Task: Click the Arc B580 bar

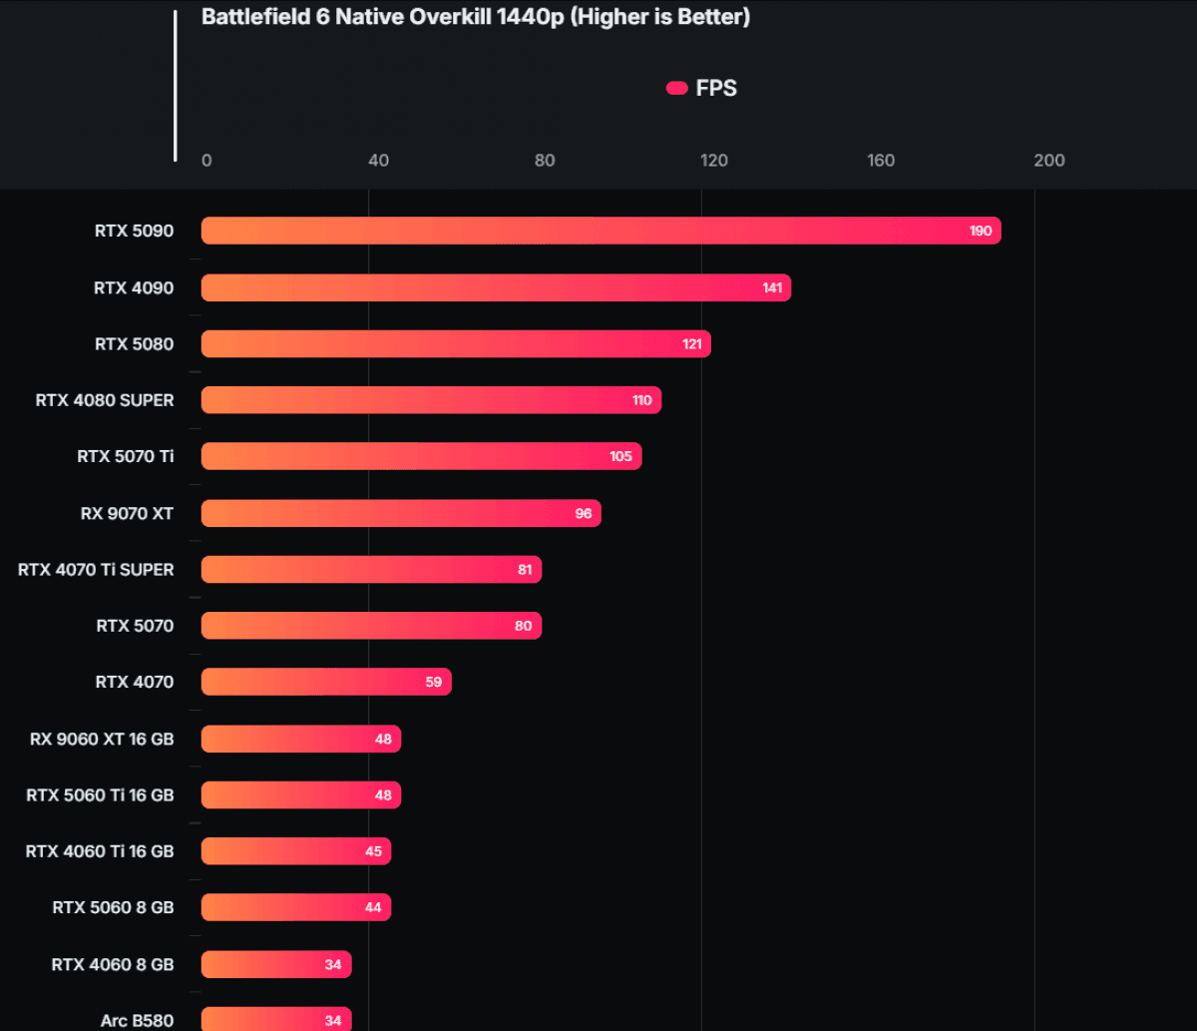Action: tap(276, 1020)
